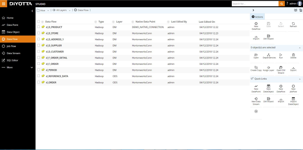Click the Refresh icon in Actions
Screen dimensions: 303x150
(293, 24)
